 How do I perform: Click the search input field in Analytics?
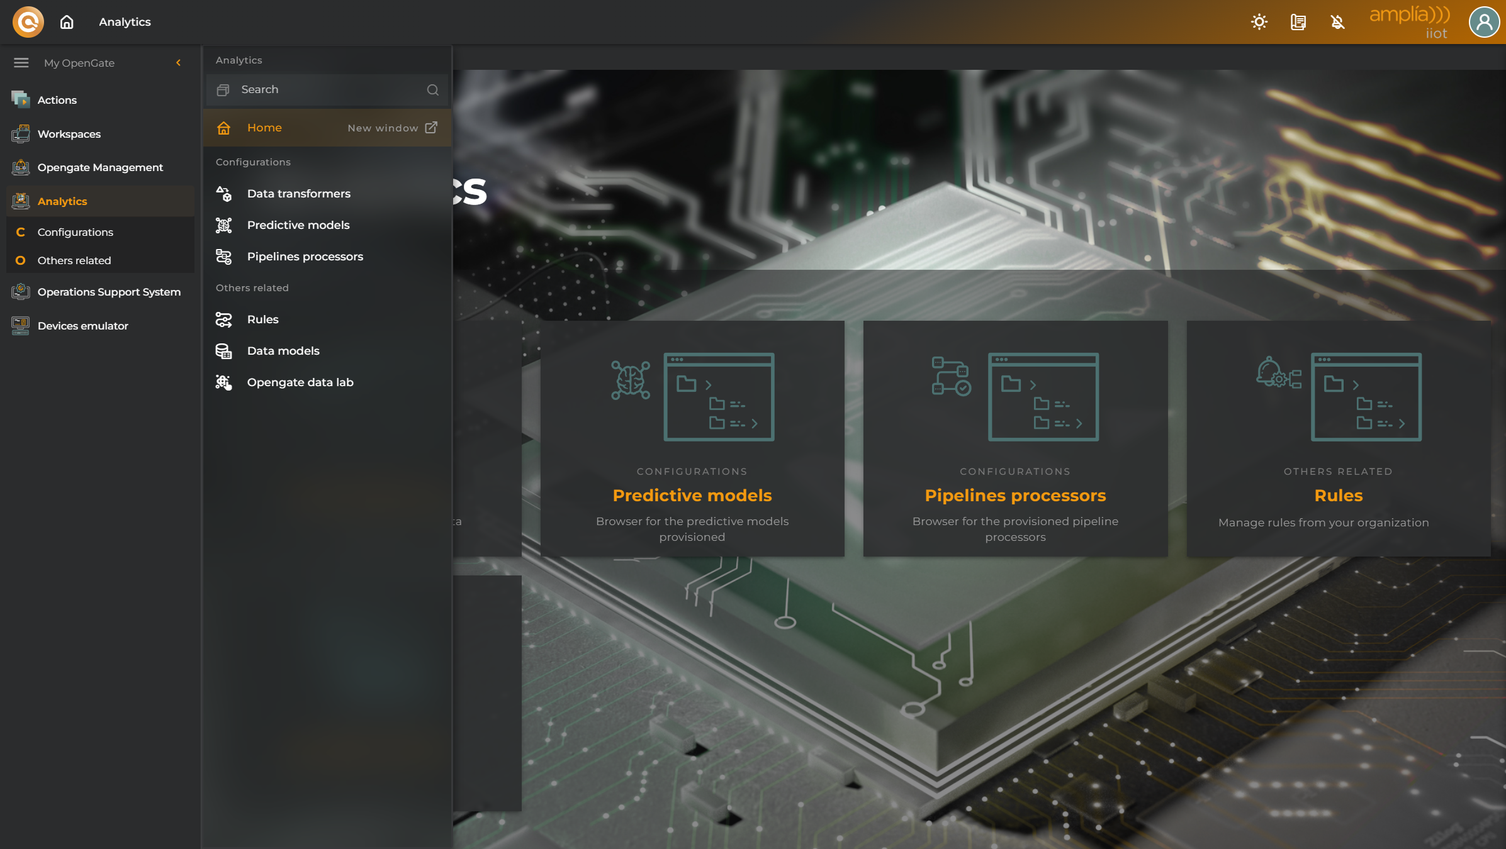click(x=326, y=89)
